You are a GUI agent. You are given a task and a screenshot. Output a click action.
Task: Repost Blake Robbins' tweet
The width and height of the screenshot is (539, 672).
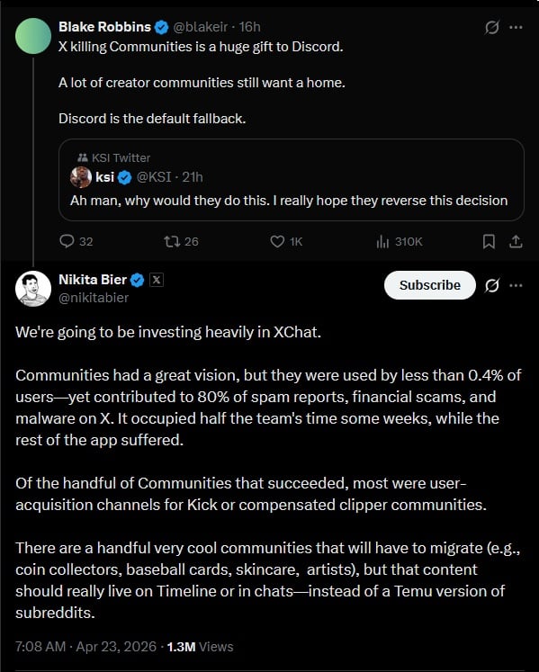(x=172, y=241)
